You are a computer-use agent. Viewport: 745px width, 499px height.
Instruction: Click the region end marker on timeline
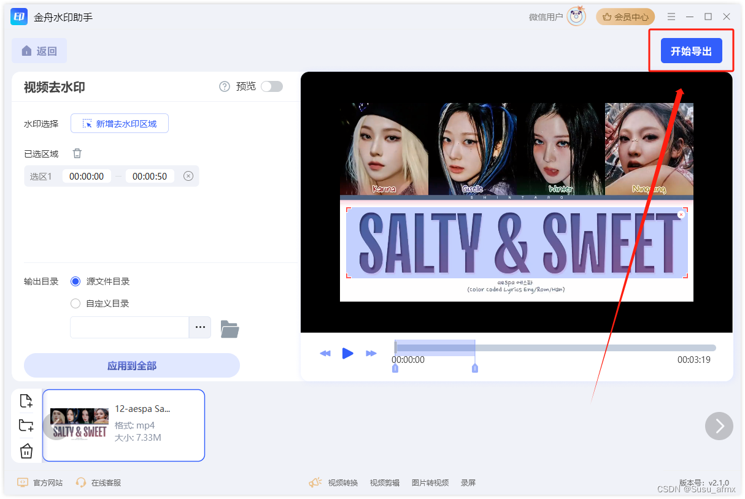coord(474,368)
